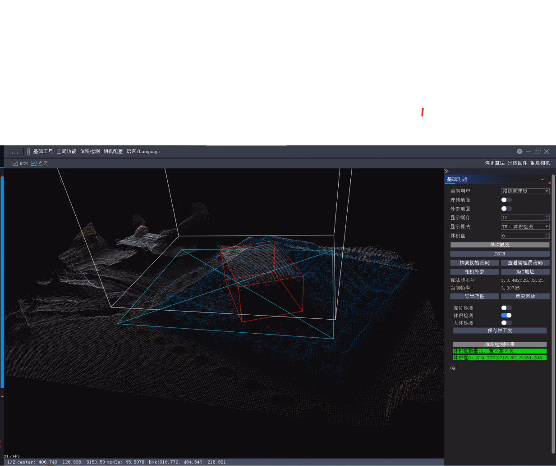This screenshot has width=556, height=466.
Task: Increase the 显示缓存 value with up arrow
Action: (547, 216)
